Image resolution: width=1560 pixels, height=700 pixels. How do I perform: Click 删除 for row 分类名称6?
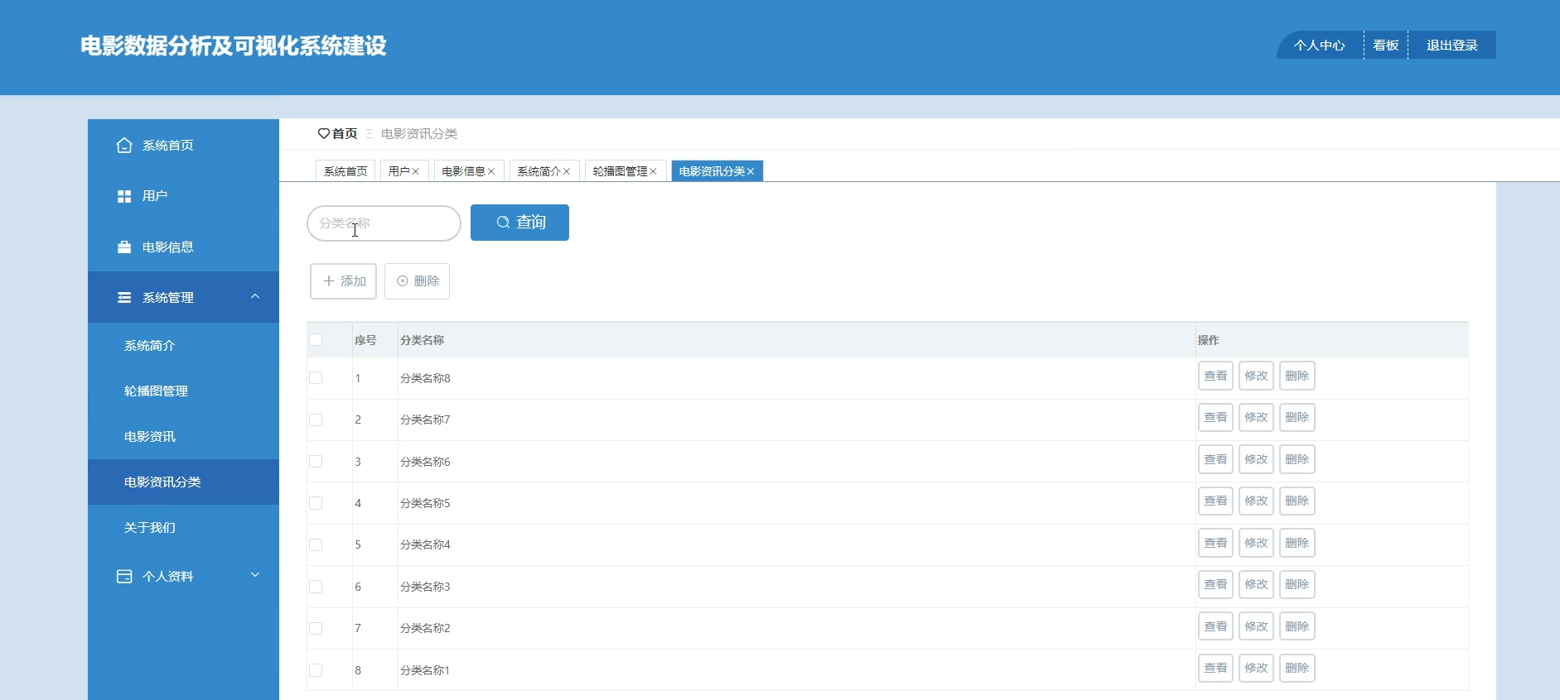[x=1297, y=459]
